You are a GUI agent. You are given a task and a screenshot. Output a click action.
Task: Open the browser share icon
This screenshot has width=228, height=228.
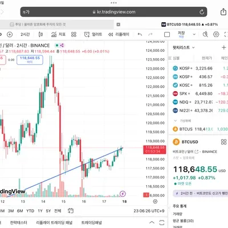(x=223, y=12)
